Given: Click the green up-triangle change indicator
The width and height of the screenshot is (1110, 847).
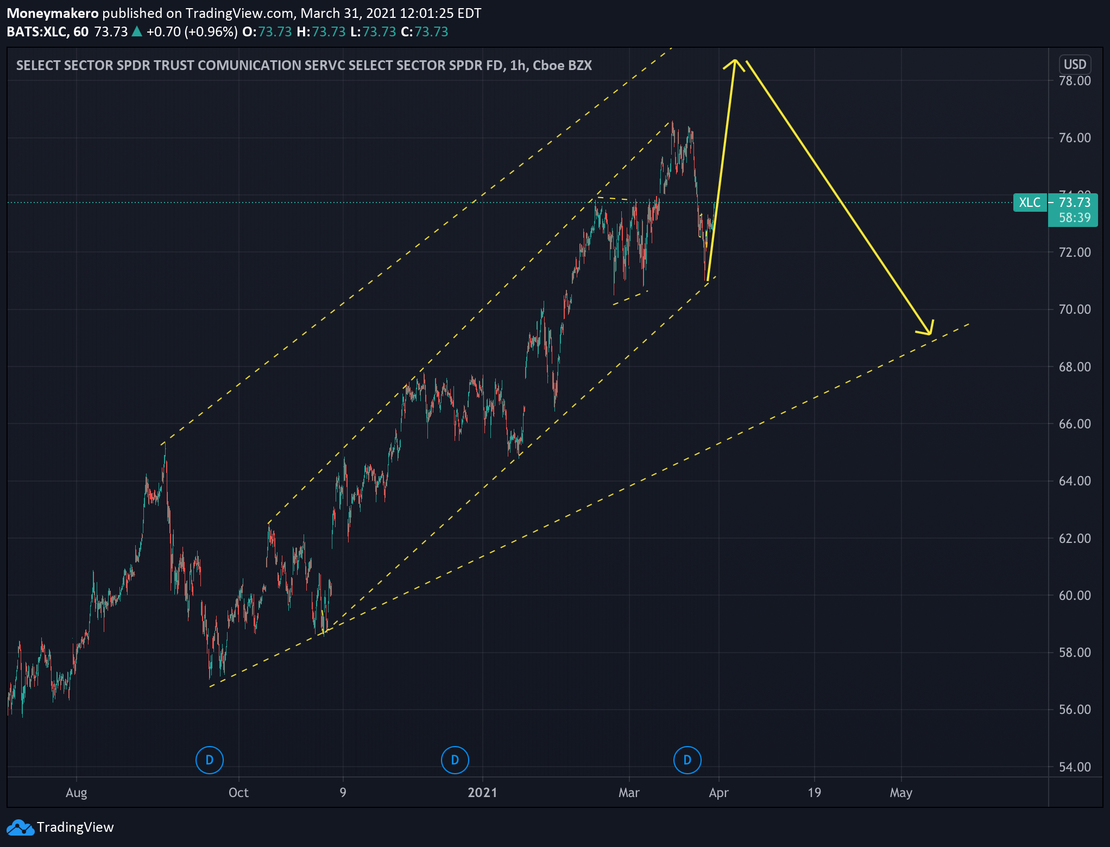Looking at the screenshot, I should click(x=137, y=32).
